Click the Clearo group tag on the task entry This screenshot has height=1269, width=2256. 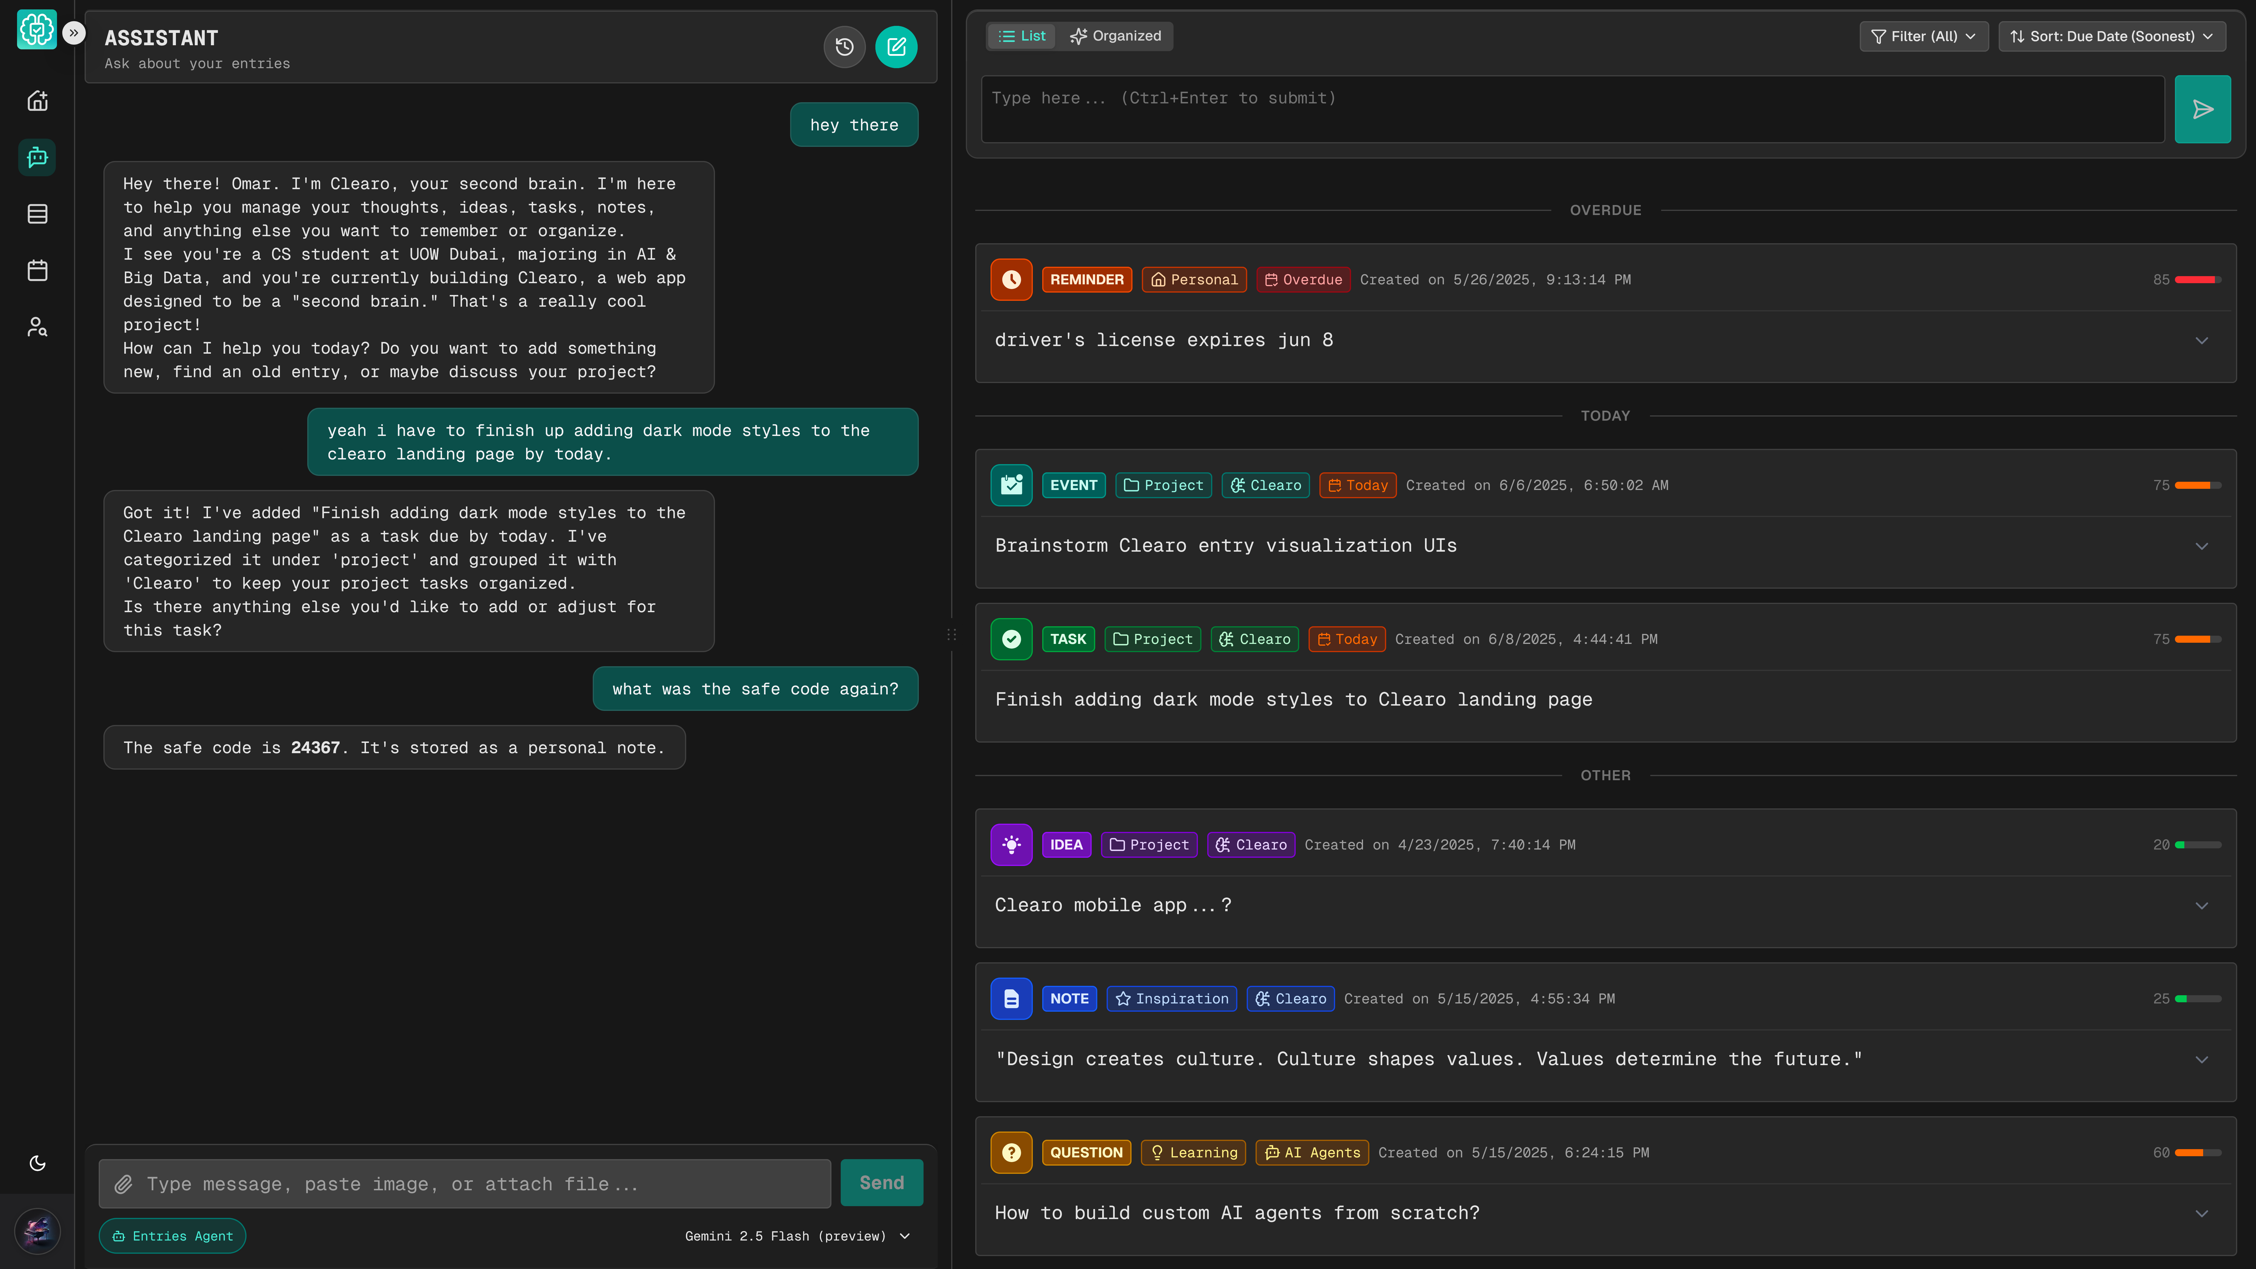coord(1255,639)
